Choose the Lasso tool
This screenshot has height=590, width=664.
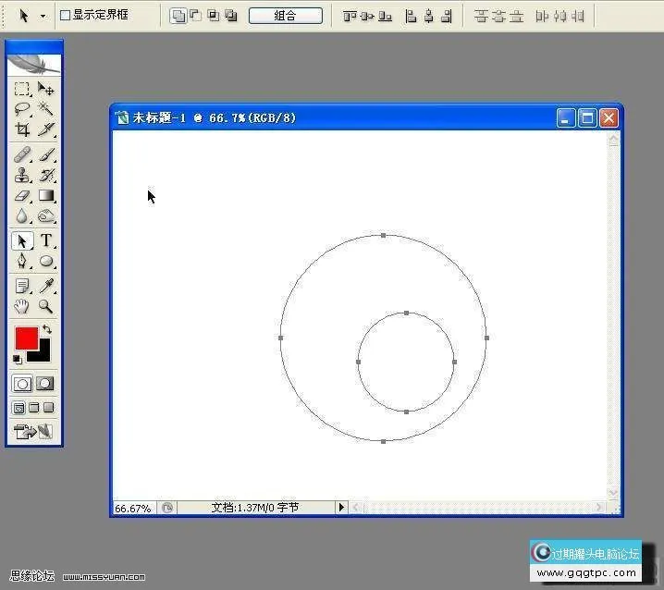(x=22, y=109)
